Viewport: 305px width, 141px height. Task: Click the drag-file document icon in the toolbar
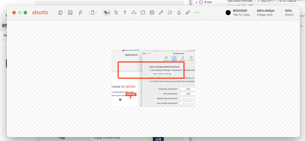(x=93, y=13)
